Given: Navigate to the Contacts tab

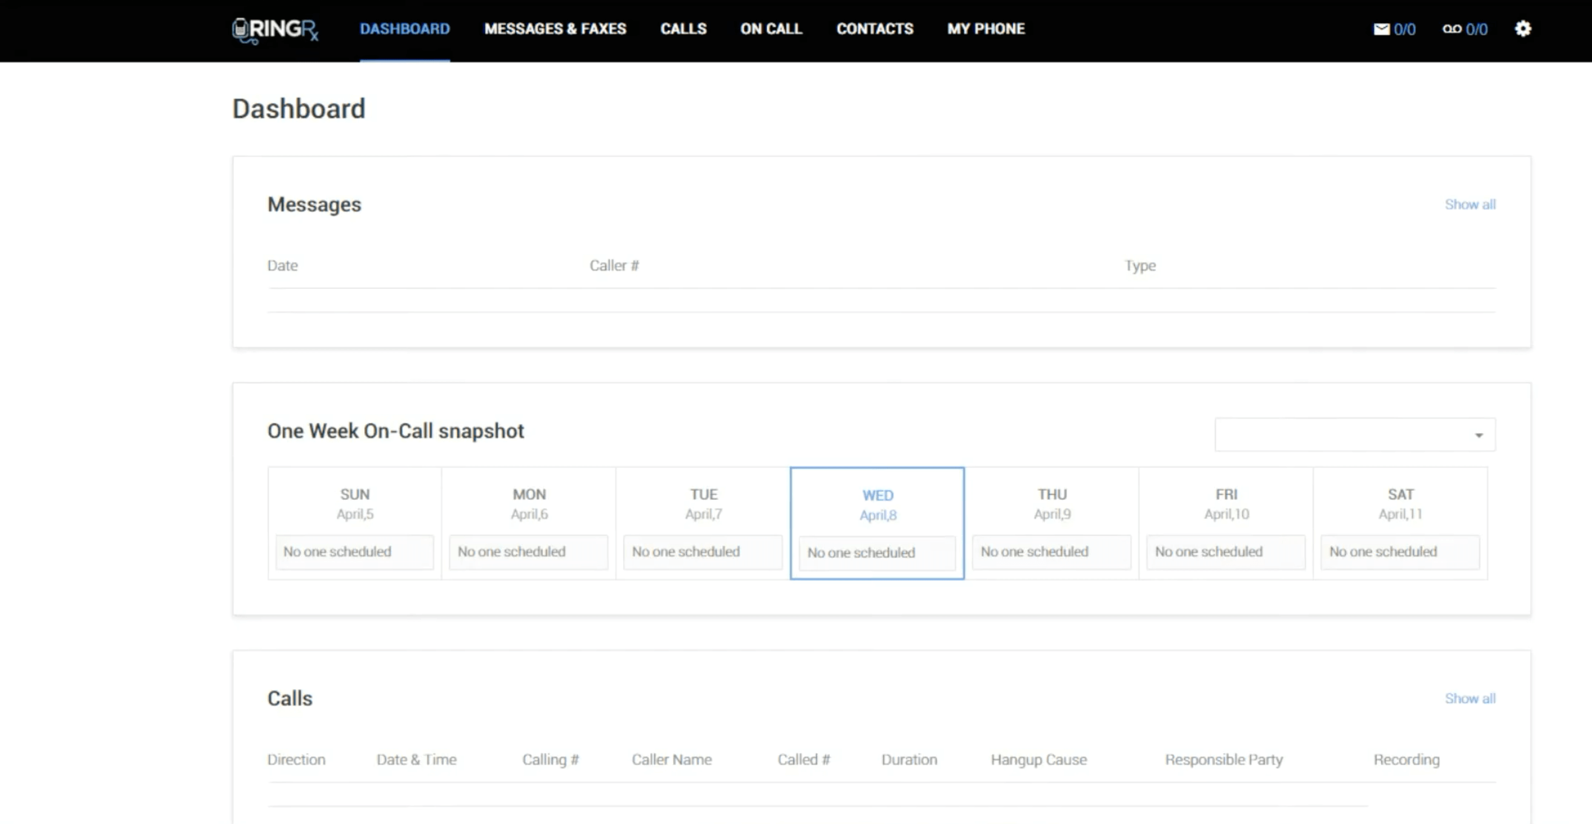Looking at the screenshot, I should coord(875,29).
